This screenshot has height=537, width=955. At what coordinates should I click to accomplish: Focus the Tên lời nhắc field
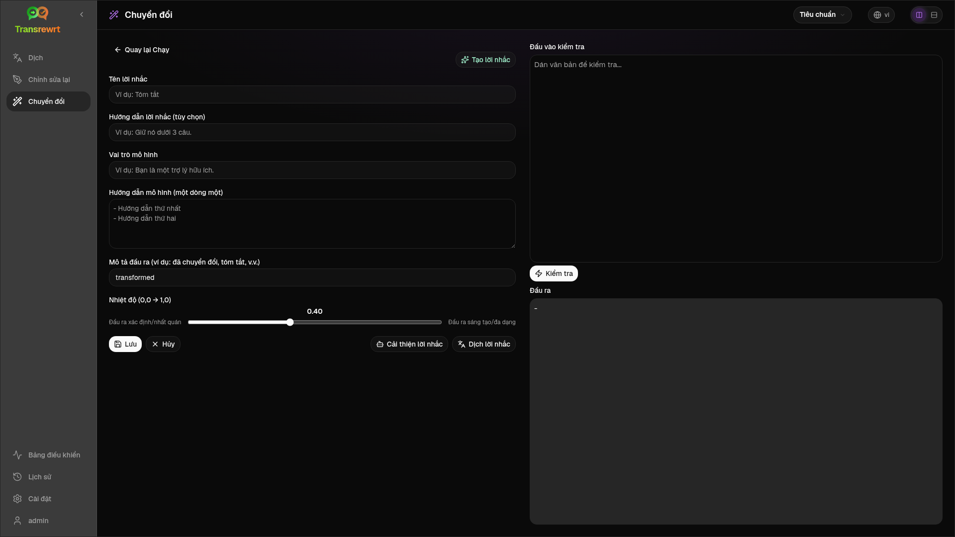[x=312, y=94]
